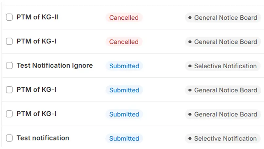Image resolution: width=264 pixels, height=149 pixels.
Task: Click the Cancelled status badge for PTM of KG-II
Action: (124, 18)
